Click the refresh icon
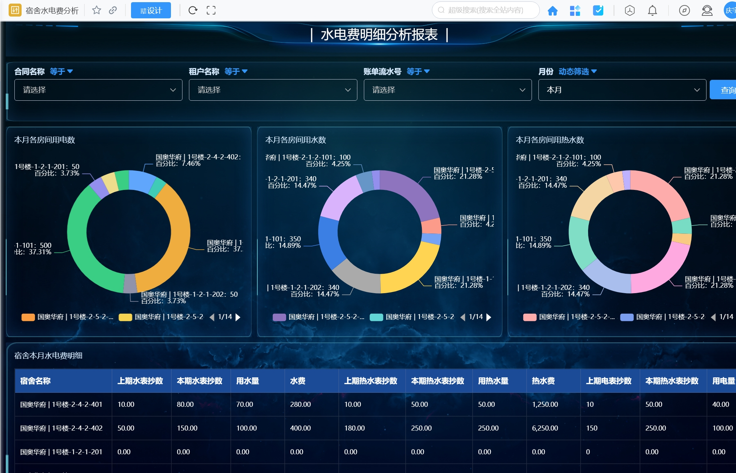Screen dimensions: 736x473 coord(193,10)
